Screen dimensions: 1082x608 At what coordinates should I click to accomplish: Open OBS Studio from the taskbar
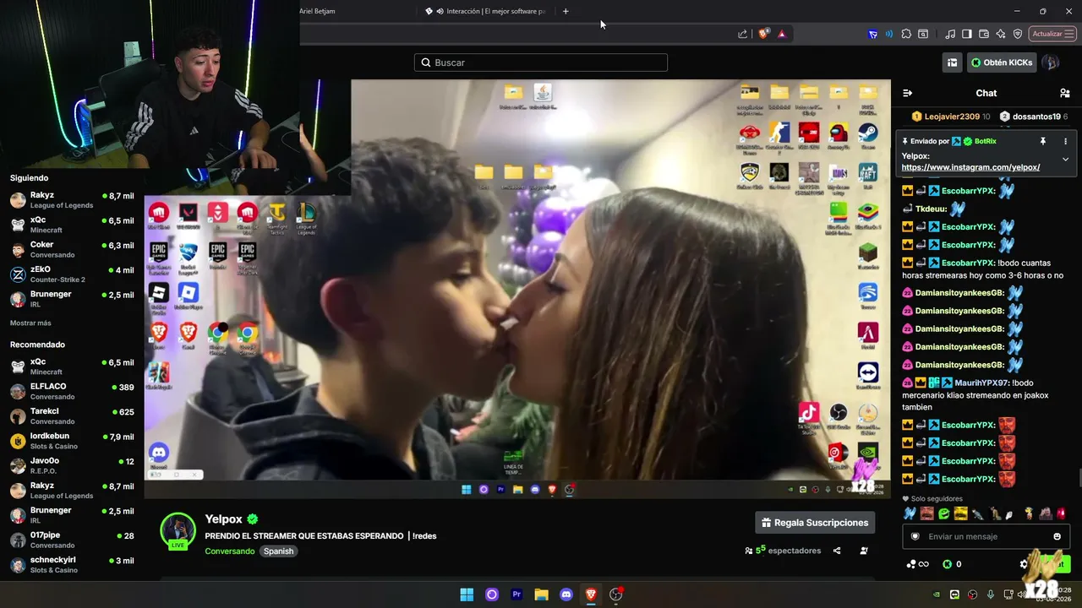[615, 594]
